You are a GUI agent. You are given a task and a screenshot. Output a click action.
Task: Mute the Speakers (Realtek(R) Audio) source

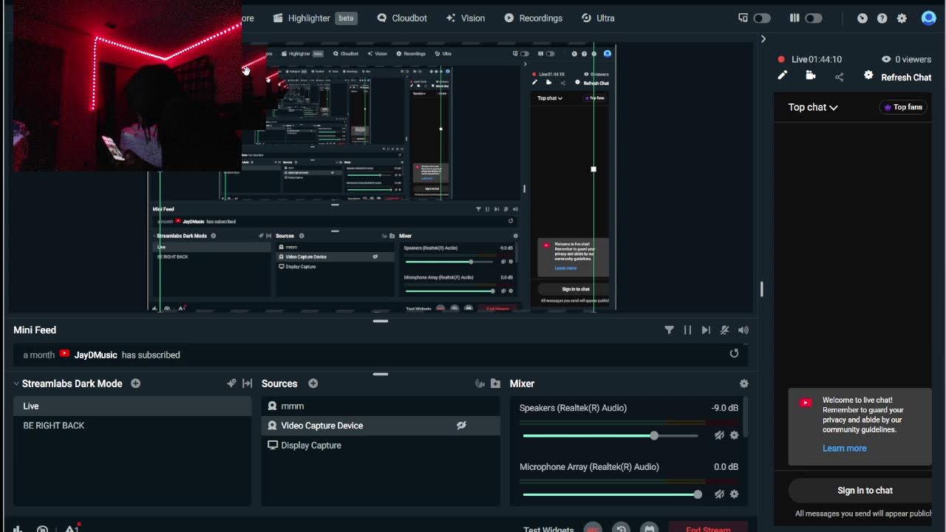(718, 436)
